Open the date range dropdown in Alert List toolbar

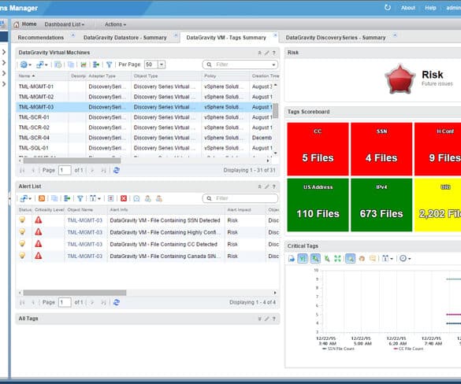[95, 199]
